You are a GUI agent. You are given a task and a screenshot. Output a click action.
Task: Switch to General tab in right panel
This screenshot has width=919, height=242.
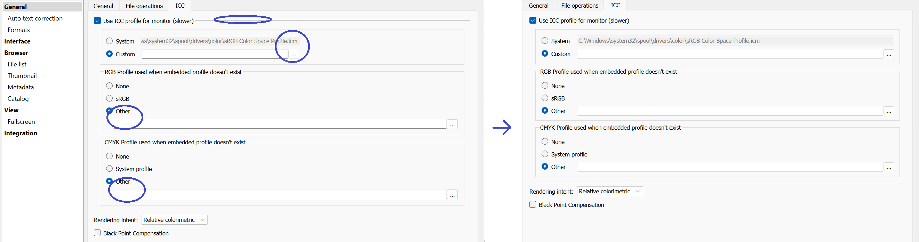(538, 6)
